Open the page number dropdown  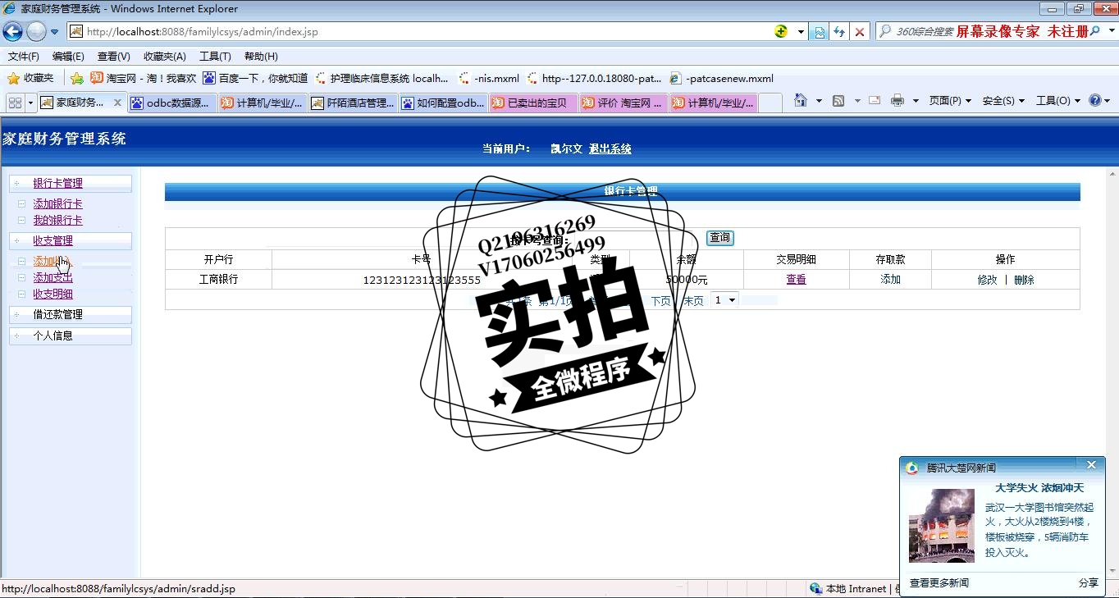tap(725, 300)
